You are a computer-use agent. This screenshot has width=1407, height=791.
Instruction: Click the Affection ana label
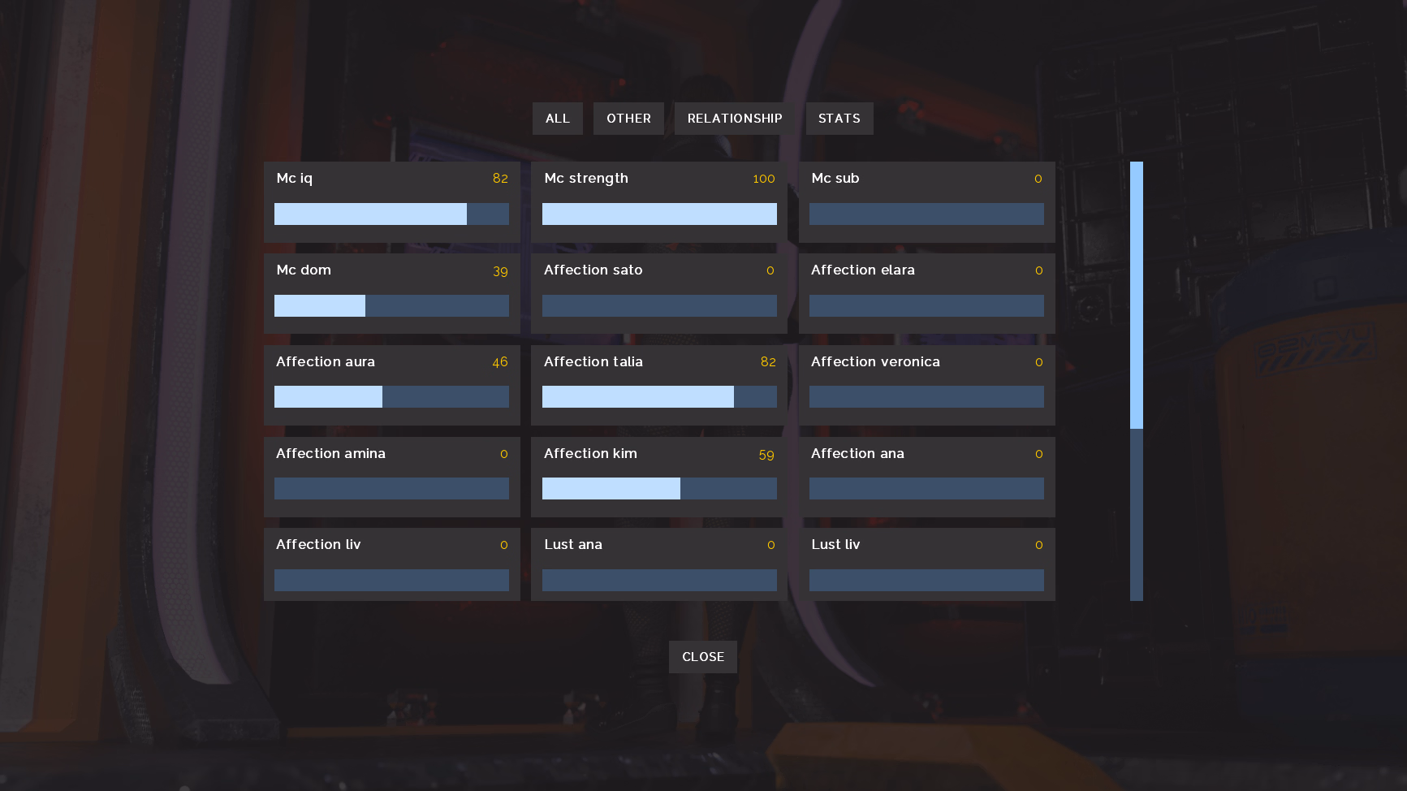pos(857,454)
